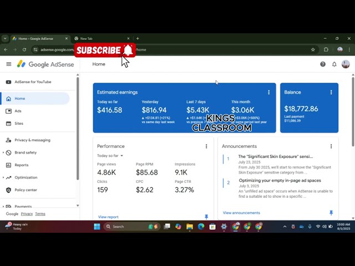The height and width of the screenshot is (266, 355).
Task: Expand the Optimization section arrow
Action: point(3,177)
